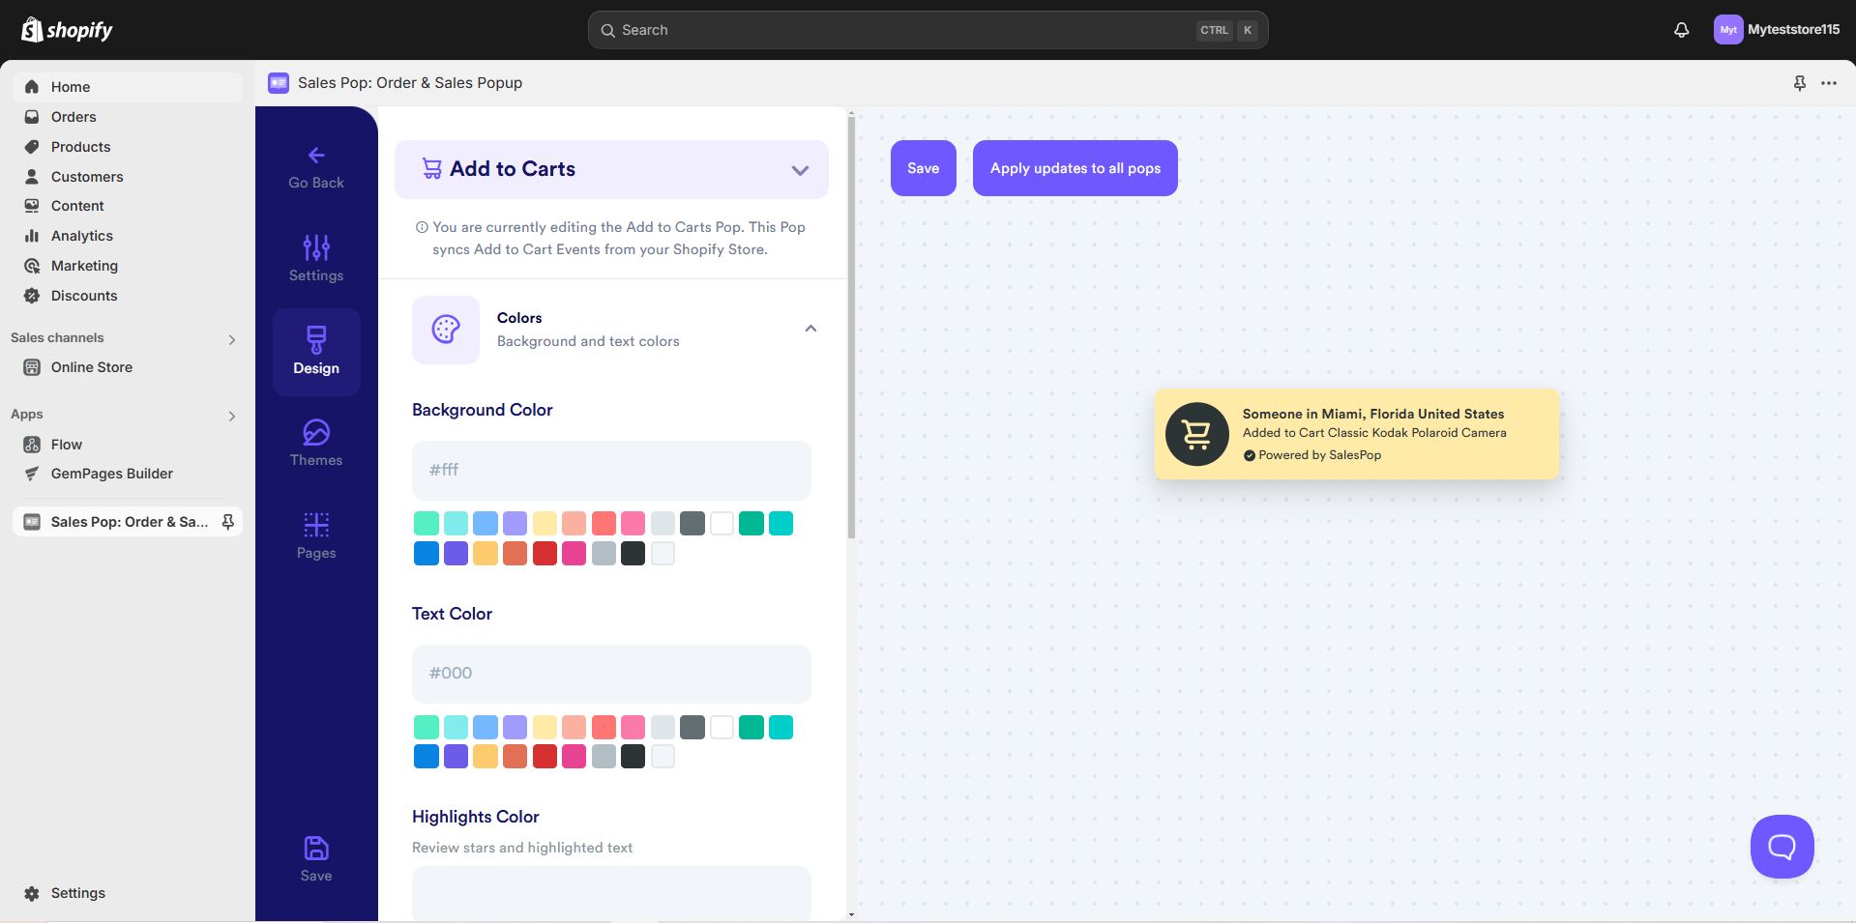This screenshot has height=923, width=1856.
Task: Pick coral Text Color swatch
Action: [604, 727]
